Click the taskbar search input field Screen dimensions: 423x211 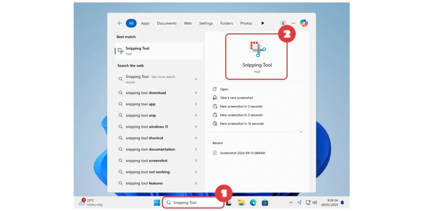[194, 202]
